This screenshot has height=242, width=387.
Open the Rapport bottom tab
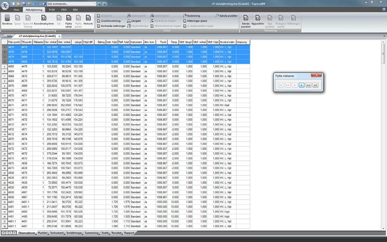(129, 233)
